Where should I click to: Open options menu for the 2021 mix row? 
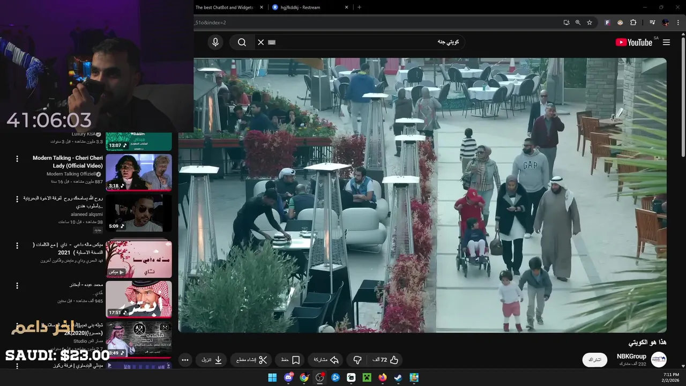17,246
